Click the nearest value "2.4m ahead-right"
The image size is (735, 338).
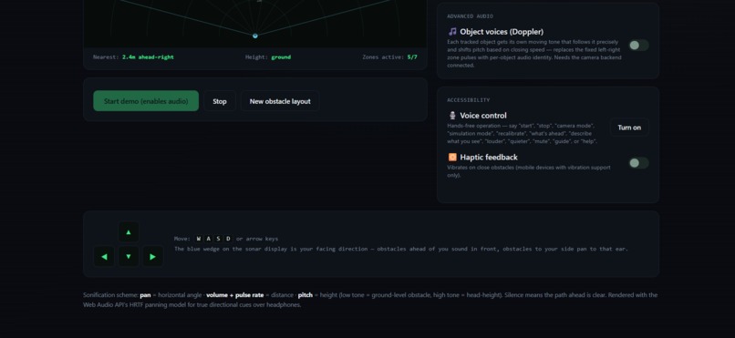pyautogui.click(x=148, y=57)
